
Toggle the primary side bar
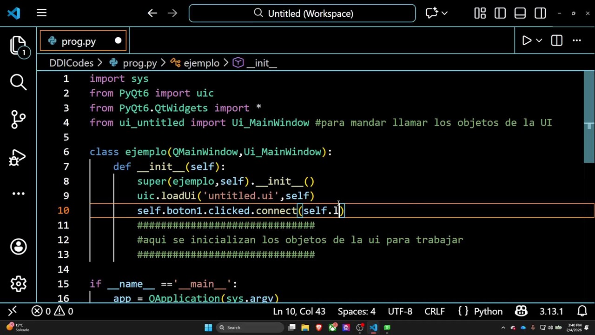500,13
